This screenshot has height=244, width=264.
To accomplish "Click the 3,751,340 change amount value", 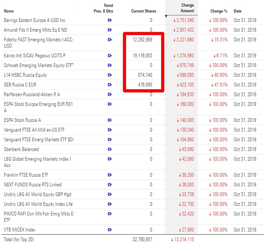I will (x=184, y=20).
